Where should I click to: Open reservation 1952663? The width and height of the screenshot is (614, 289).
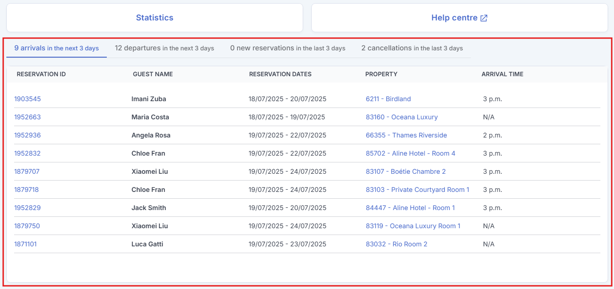[27, 117]
